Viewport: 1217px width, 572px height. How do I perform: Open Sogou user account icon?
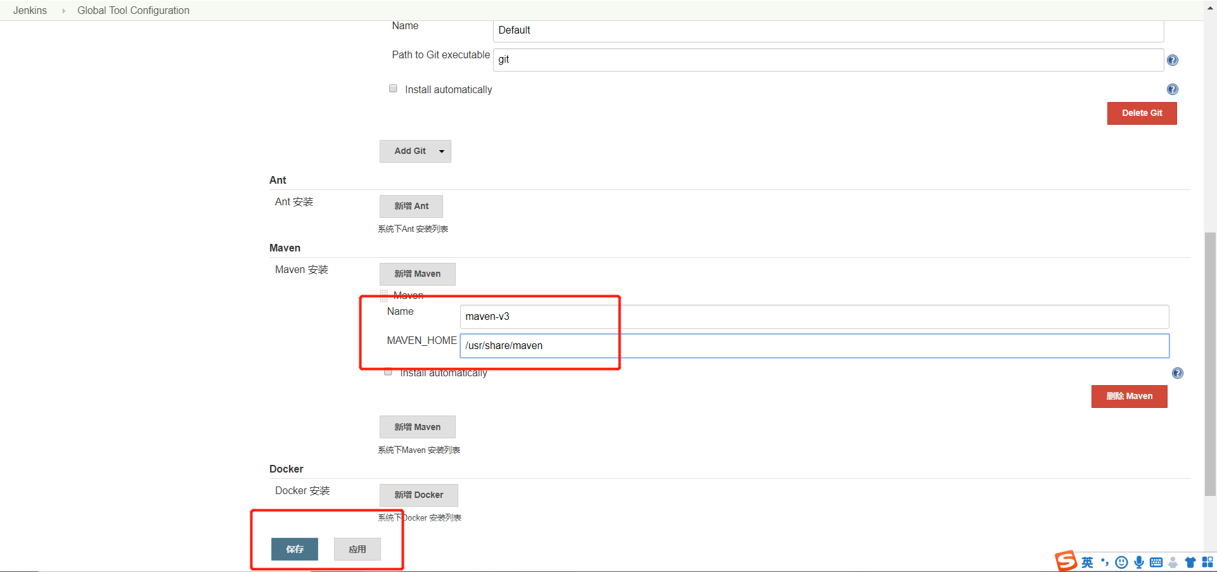(1173, 562)
